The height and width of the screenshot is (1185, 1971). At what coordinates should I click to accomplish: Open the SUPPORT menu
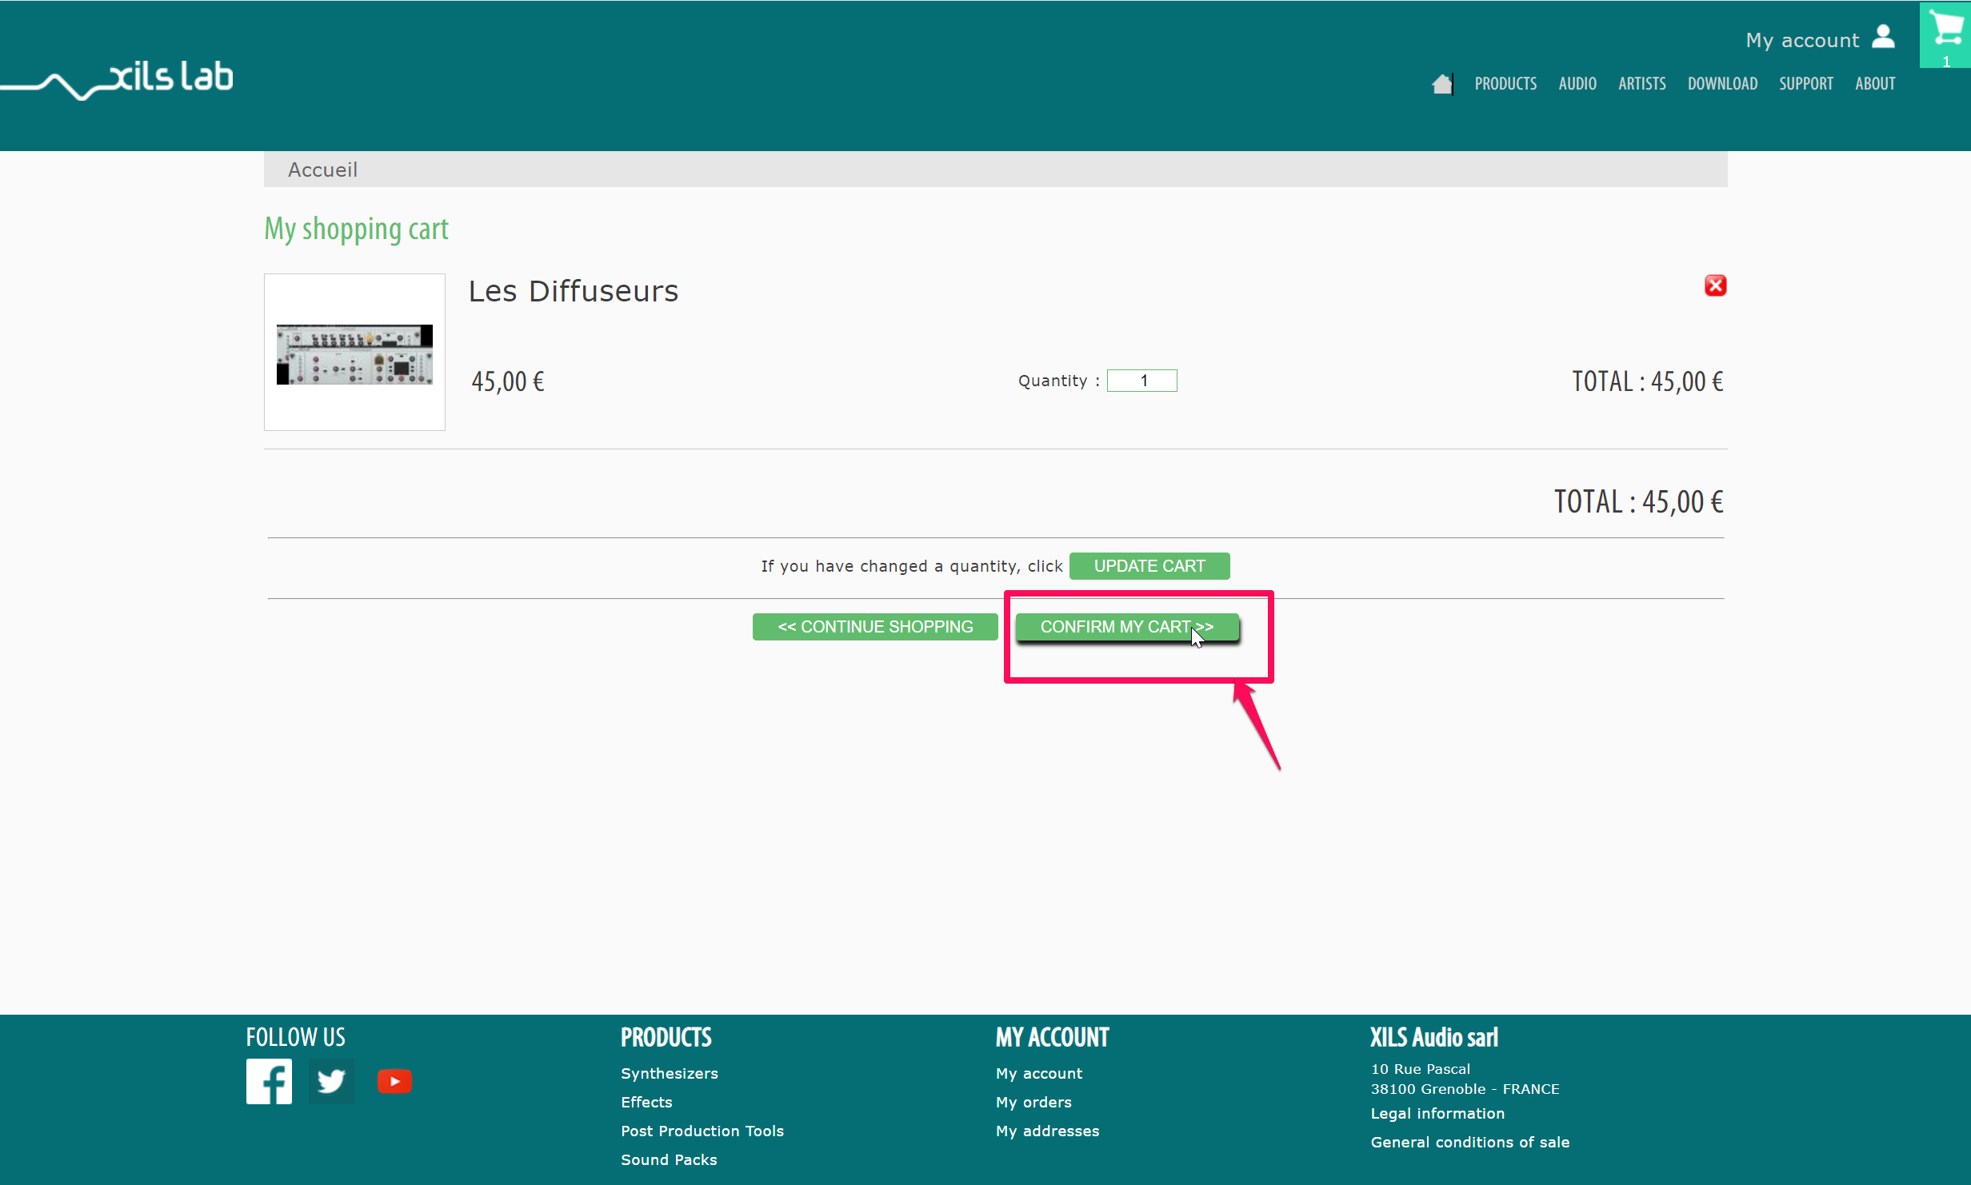[1806, 84]
